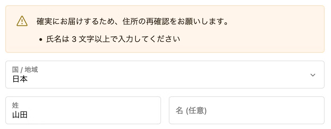Viewport: 331px width, 129px height.
Task: Click the 山田 text in surname field
Action: (20, 115)
